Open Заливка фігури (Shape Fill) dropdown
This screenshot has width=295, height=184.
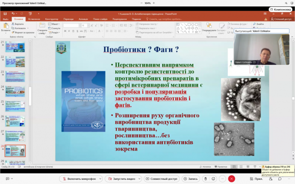(237, 24)
